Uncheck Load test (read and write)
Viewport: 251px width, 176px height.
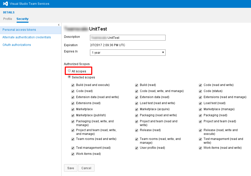coord(137,103)
